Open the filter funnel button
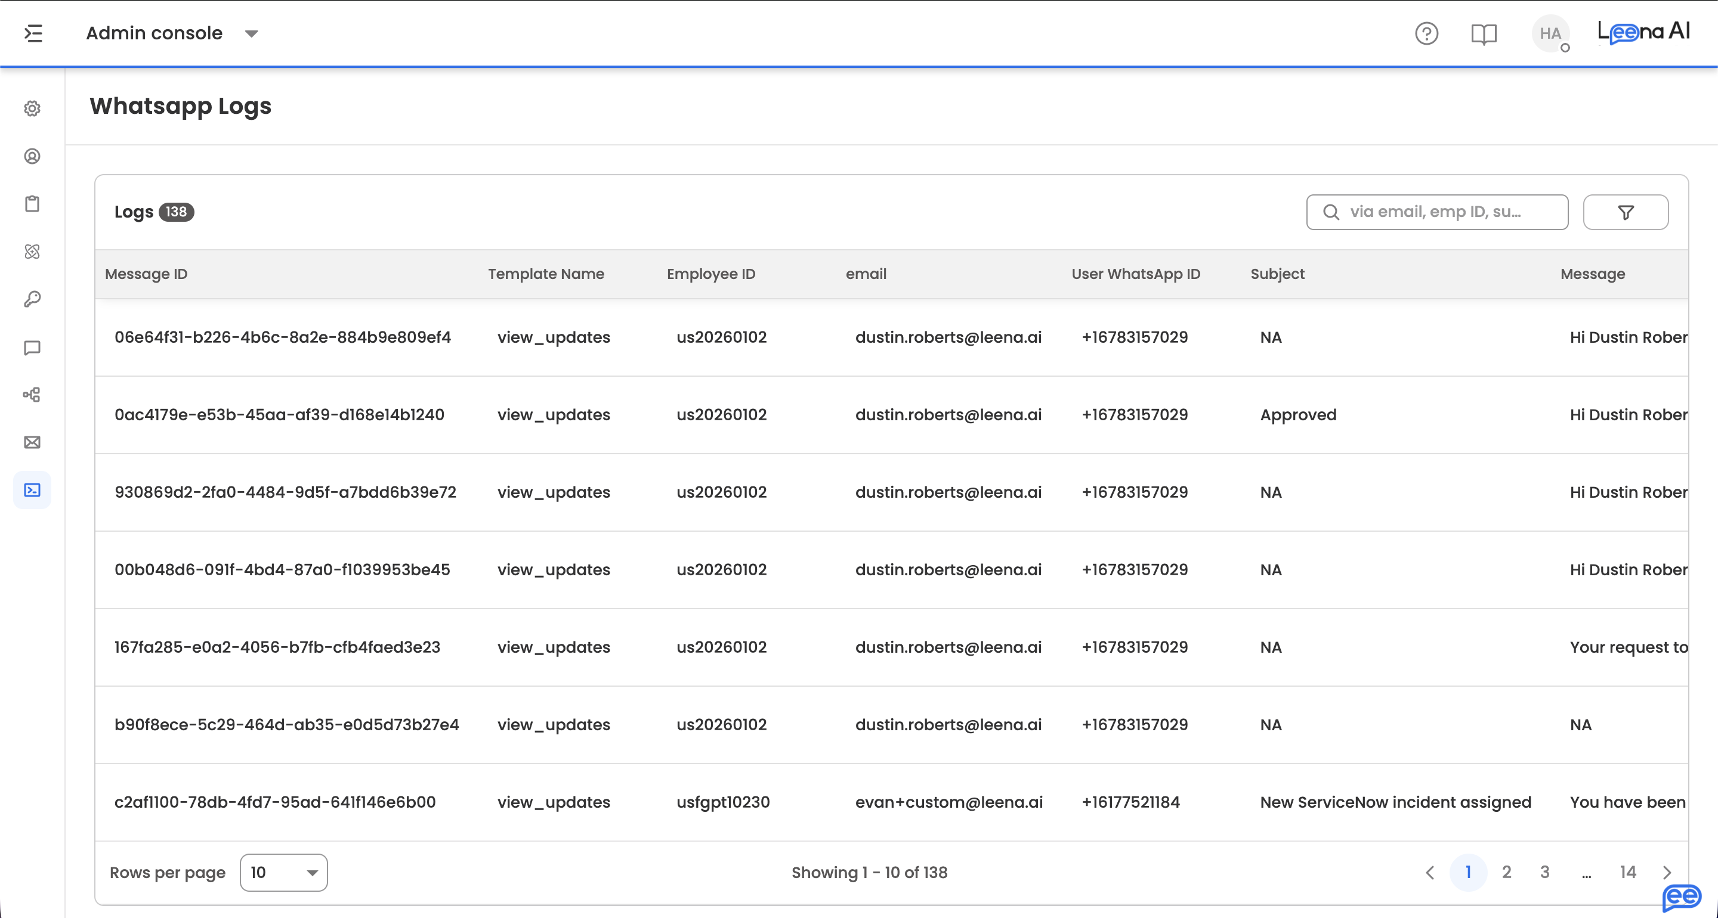The width and height of the screenshot is (1718, 918). coord(1626,212)
